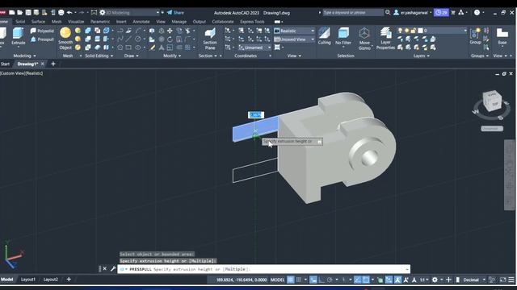Click the Autodesk App Store cart icon
The image size is (517, 290).
pos(453,13)
